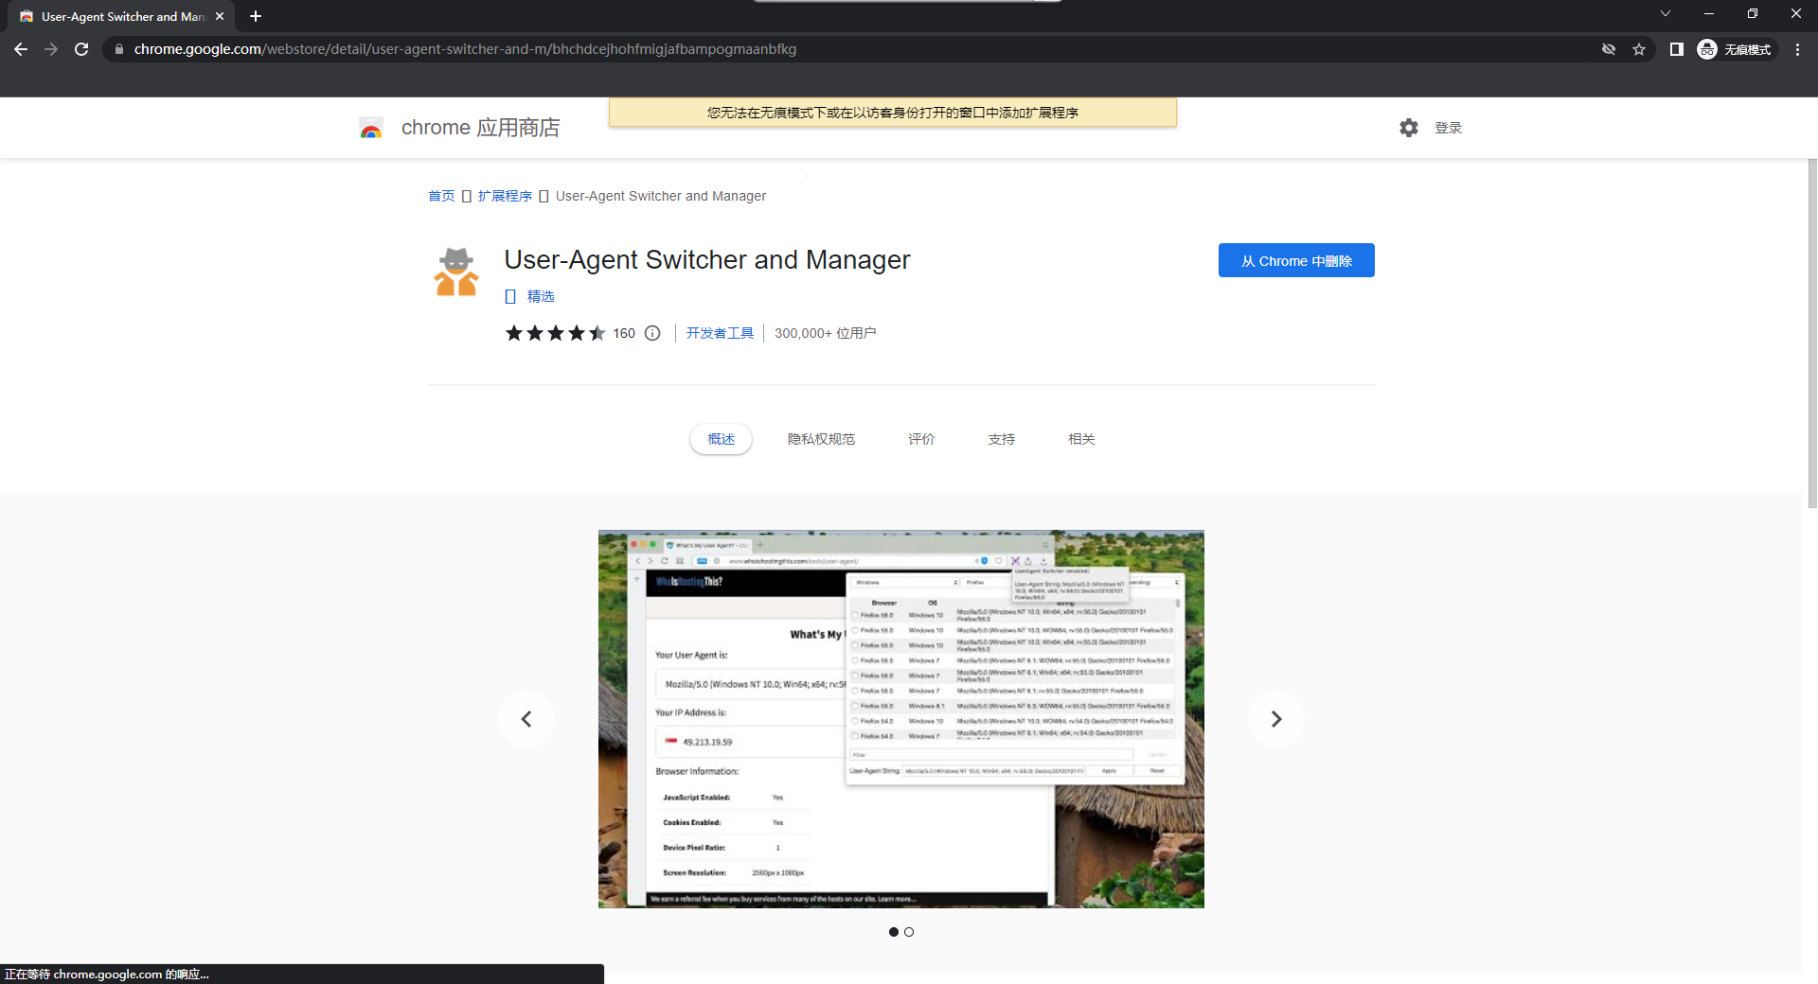Open the 支持 tab
Image resolution: width=1818 pixels, height=984 pixels.
pyautogui.click(x=1001, y=439)
